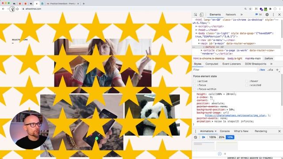This screenshot has width=283, height=159.
Task: Toggle the :hov element state panel
Action: point(262,70)
